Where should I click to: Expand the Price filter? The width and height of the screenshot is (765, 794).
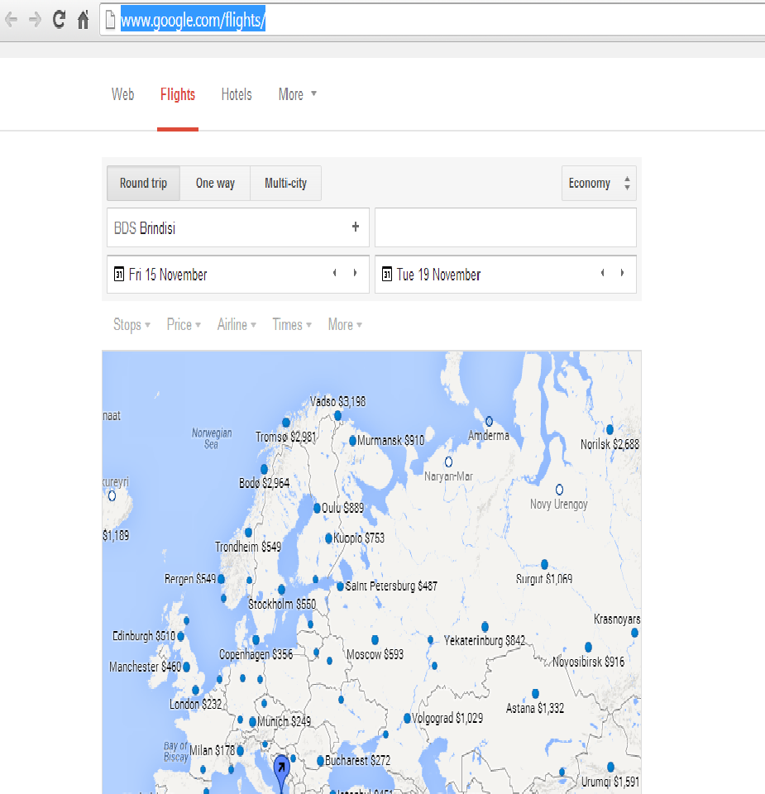coord(184,324)
